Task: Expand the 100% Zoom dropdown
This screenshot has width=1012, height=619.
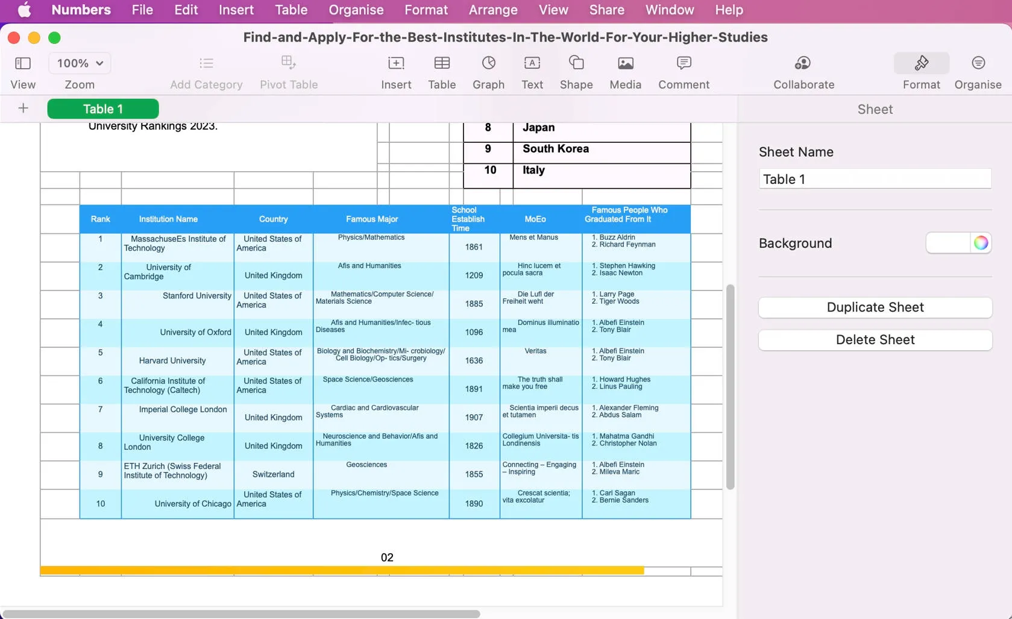Action: coord(80,63)
